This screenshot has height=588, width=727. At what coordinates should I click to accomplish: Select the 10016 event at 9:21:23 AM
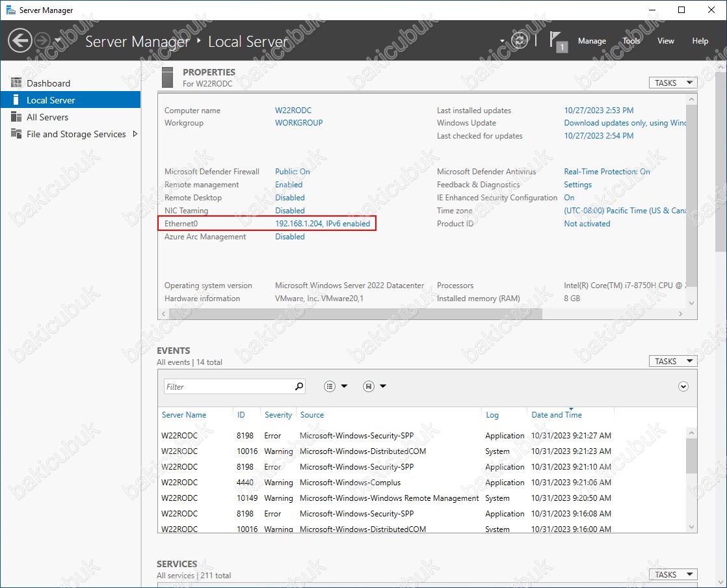422,451
